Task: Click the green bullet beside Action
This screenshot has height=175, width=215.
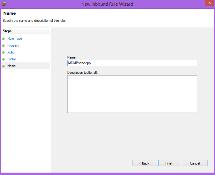Action: pyautogui.click(x=3, y=52)
